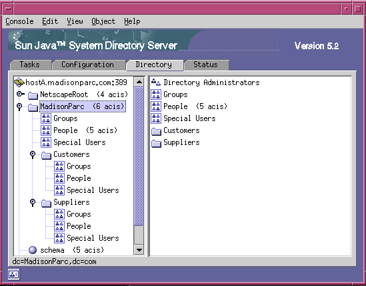Select Special Users label in right pane
The height and width of the screenshot is (286, 366).
[189, 118]
